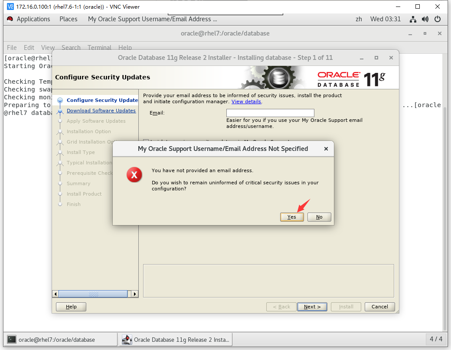Maximize the VNC Viewer window
The image size is (451, 350).
[418, 7]
